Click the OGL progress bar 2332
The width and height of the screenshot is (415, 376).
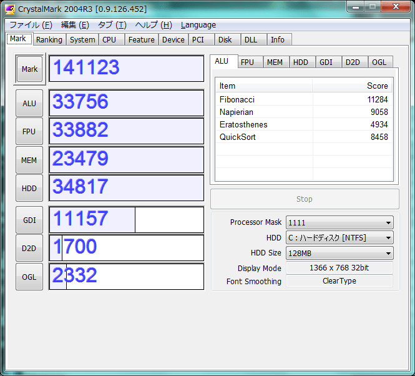click(x=127, y=277)
